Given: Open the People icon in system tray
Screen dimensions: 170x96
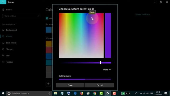Looking at the screenshot, I should click(136, 93).
